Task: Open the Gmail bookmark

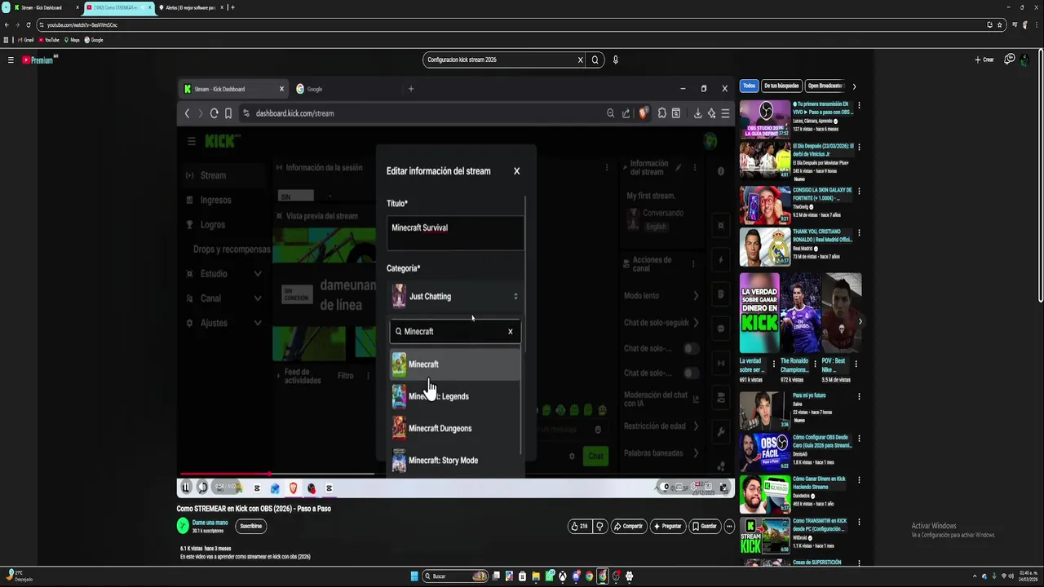Action: click(x=25, y=39)
